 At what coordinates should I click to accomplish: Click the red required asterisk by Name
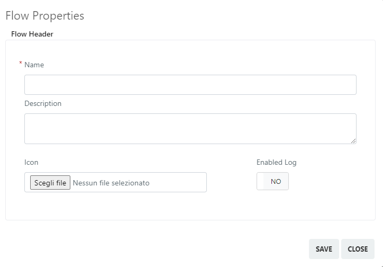[x=21, y=63]
